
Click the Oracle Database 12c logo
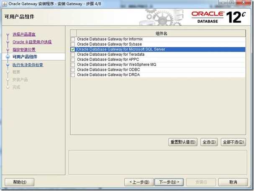[x=218, y=17]
